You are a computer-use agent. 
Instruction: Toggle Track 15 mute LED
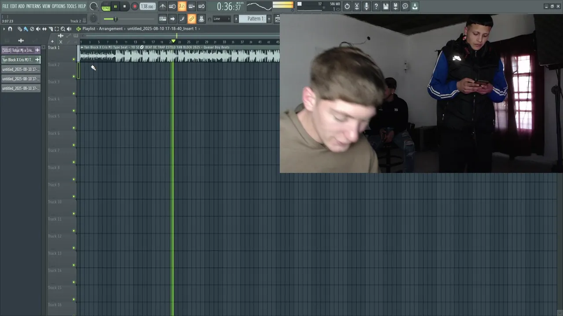pos(74,299)
